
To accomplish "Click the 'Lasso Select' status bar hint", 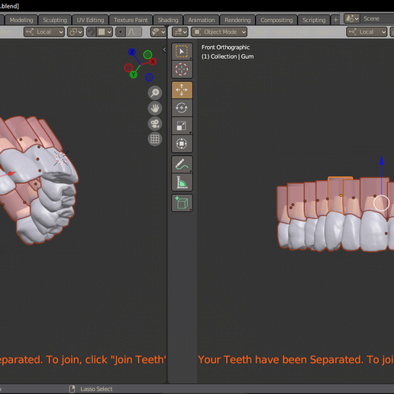I will [96, 389].
